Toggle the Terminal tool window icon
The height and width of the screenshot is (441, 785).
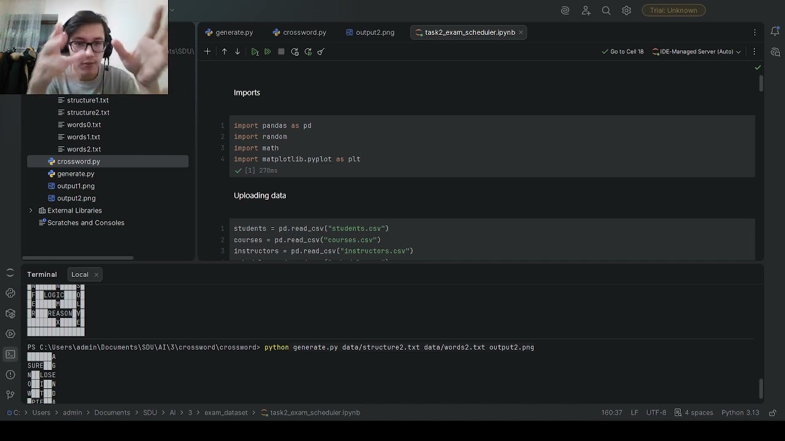(x=10, y=354)
